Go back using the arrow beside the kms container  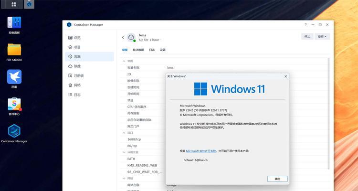(123, 37)
